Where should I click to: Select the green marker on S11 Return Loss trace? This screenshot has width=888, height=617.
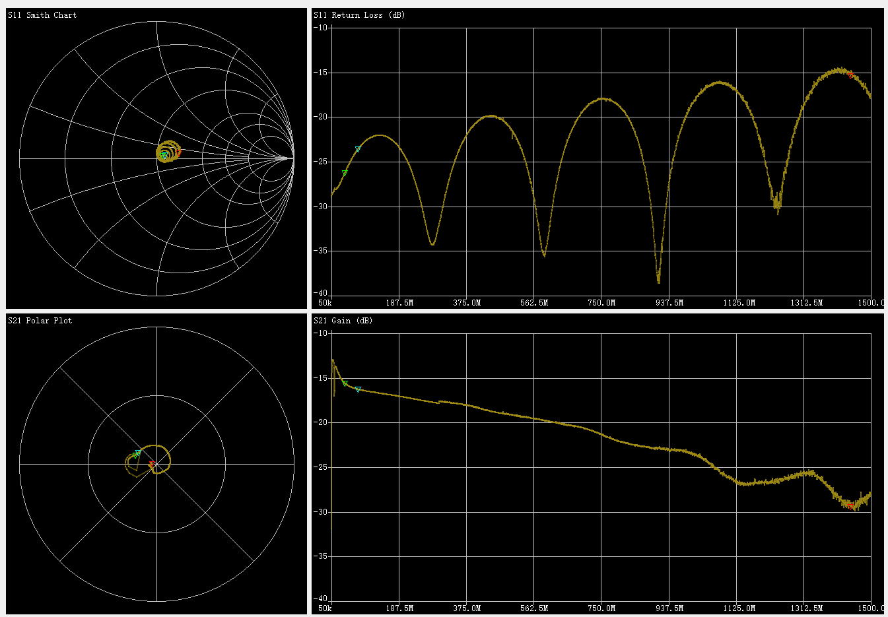coord(345,172)
